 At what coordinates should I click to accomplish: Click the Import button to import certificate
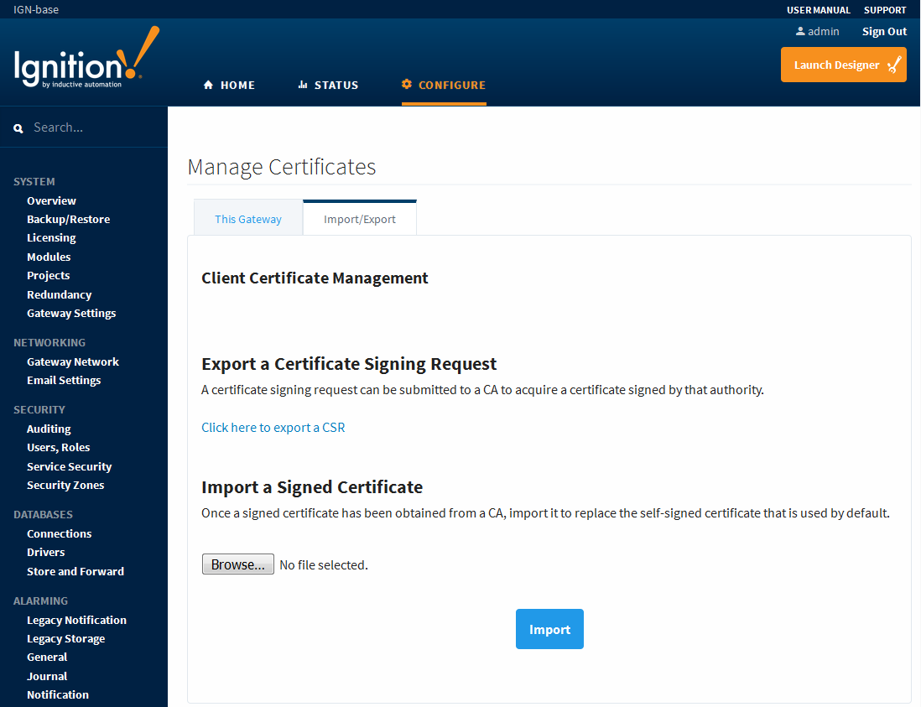coord(549,628)
